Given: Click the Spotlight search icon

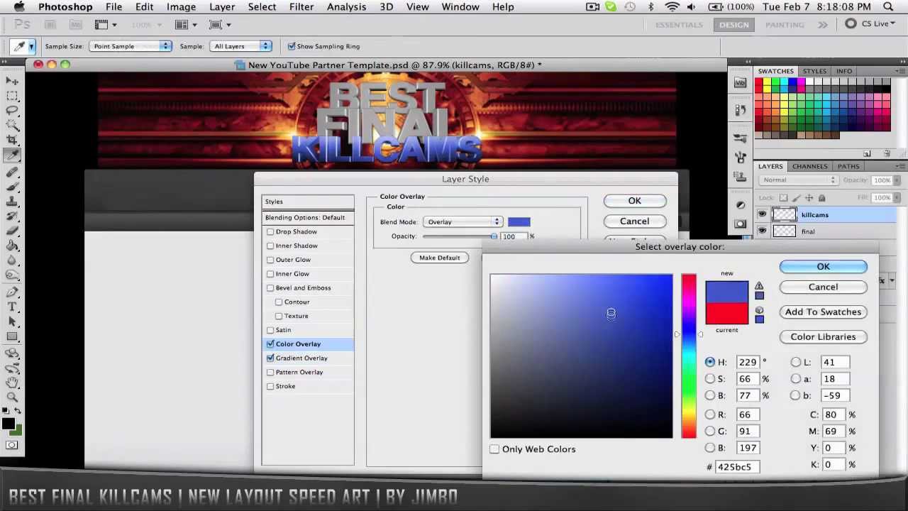Looking at the screenshot, I should pyautogui.click(x=888, y=7).
